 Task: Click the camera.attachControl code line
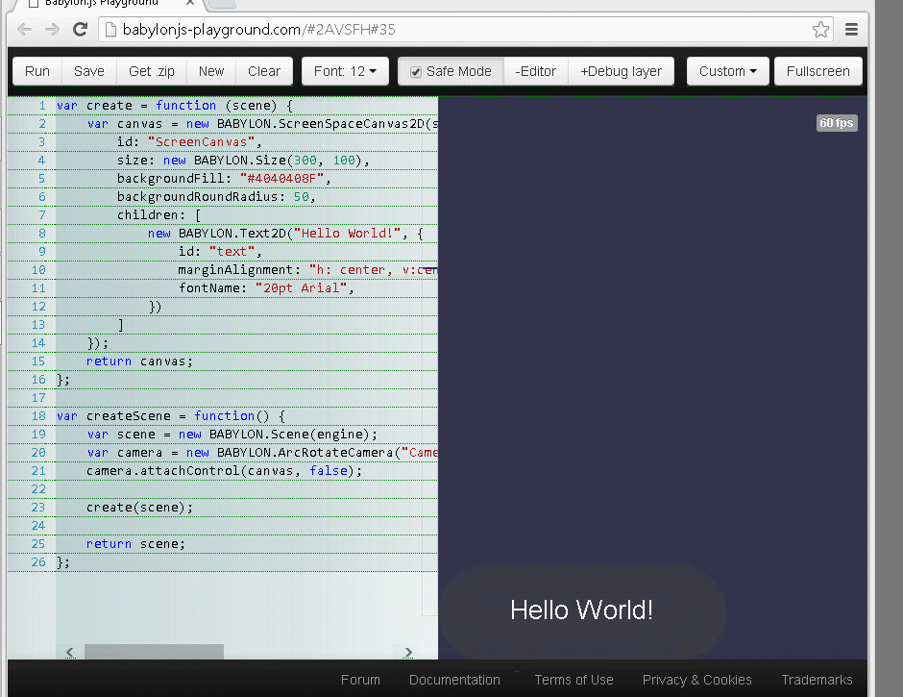(x=225, y=471)
